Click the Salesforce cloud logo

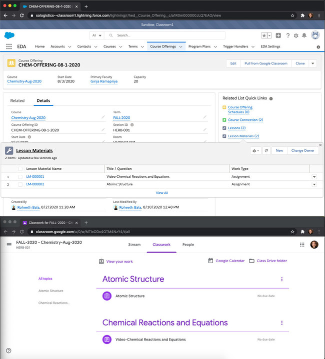click(x=9, y=35)
